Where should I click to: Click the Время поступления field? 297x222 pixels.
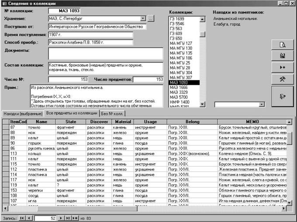pyautogui.click(x=90, y=35)
